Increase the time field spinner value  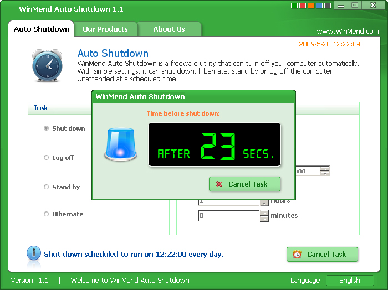click(325, 168)
